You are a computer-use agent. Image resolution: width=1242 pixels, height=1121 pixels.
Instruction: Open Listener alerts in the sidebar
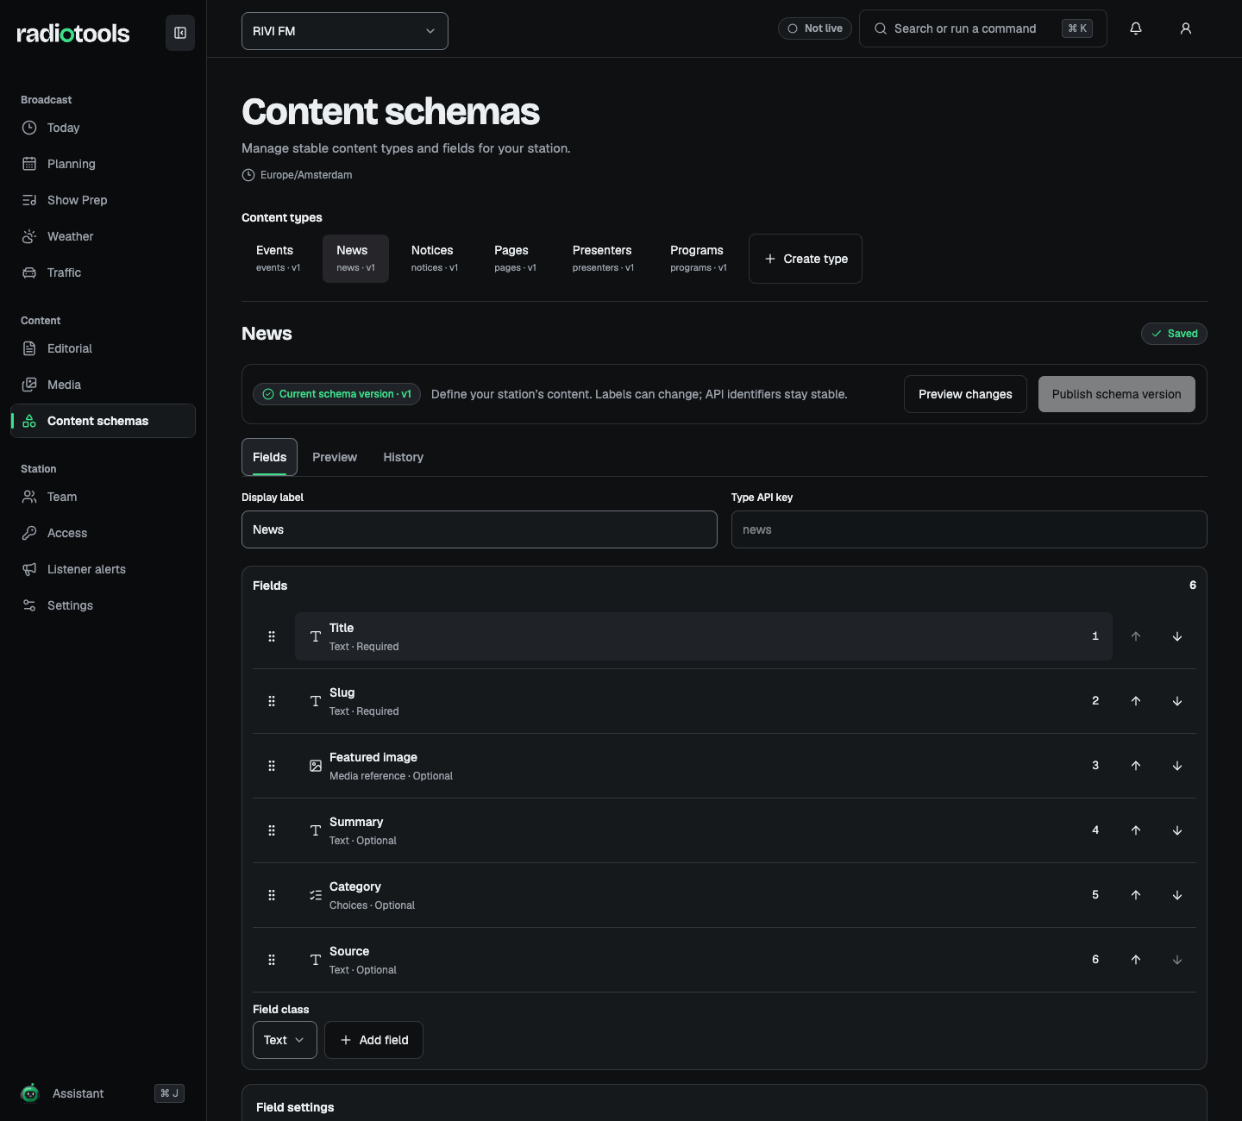(x=103, y=569)
